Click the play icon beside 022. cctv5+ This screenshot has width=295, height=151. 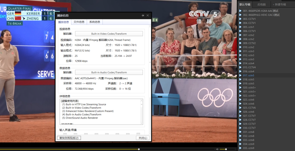[240, 96]
